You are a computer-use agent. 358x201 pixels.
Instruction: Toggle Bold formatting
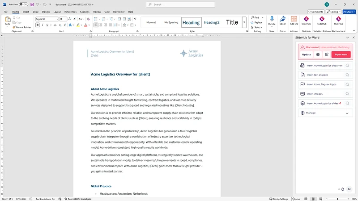[38, 25]
